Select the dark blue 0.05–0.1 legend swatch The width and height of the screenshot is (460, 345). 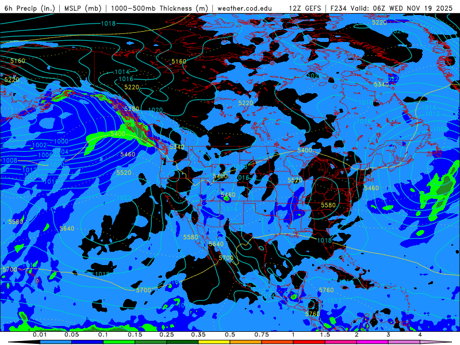coord(87,342)
